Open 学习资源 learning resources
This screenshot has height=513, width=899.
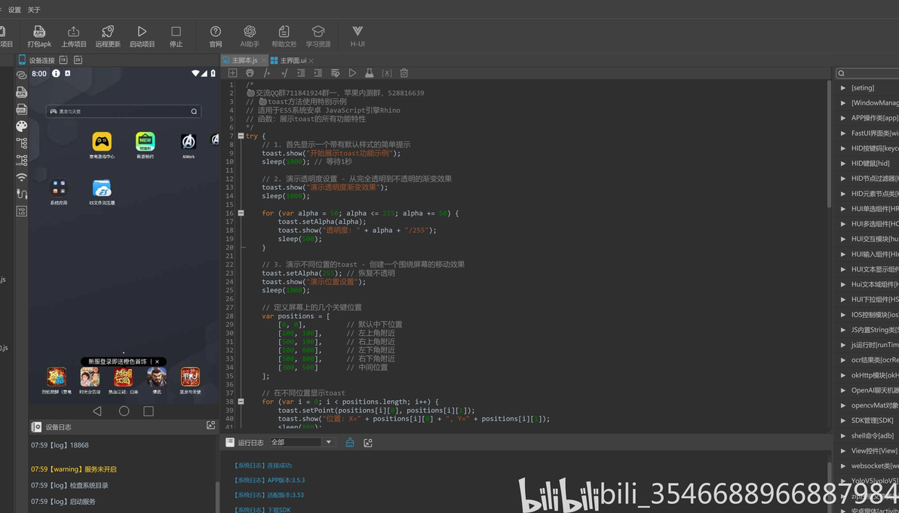[x=318, y=36]
